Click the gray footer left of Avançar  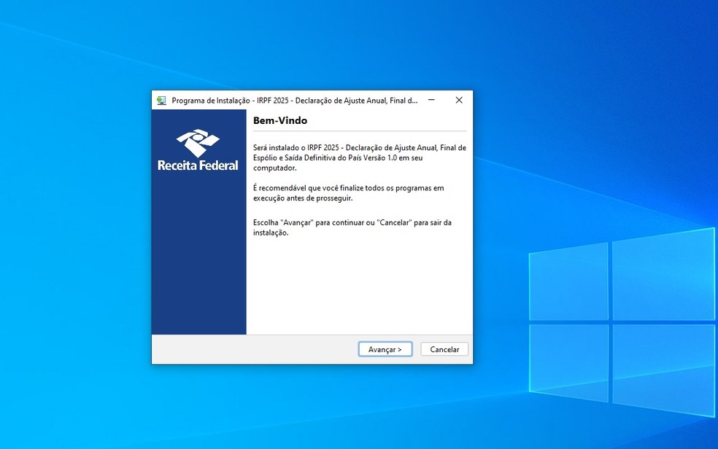(254, 349)
